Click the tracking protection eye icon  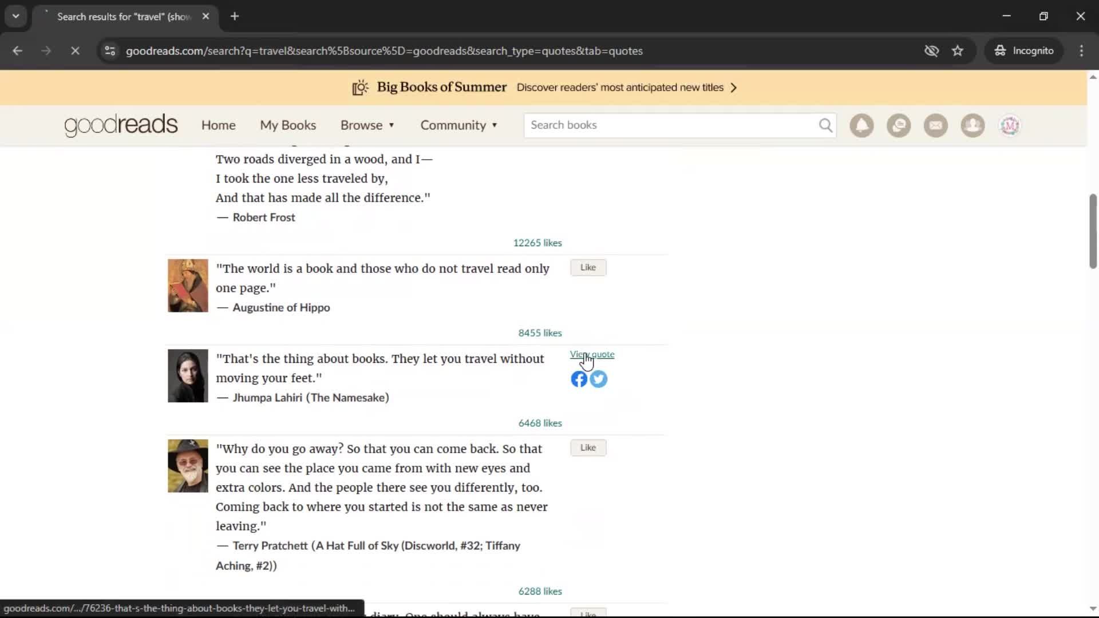tap(931, 51)
